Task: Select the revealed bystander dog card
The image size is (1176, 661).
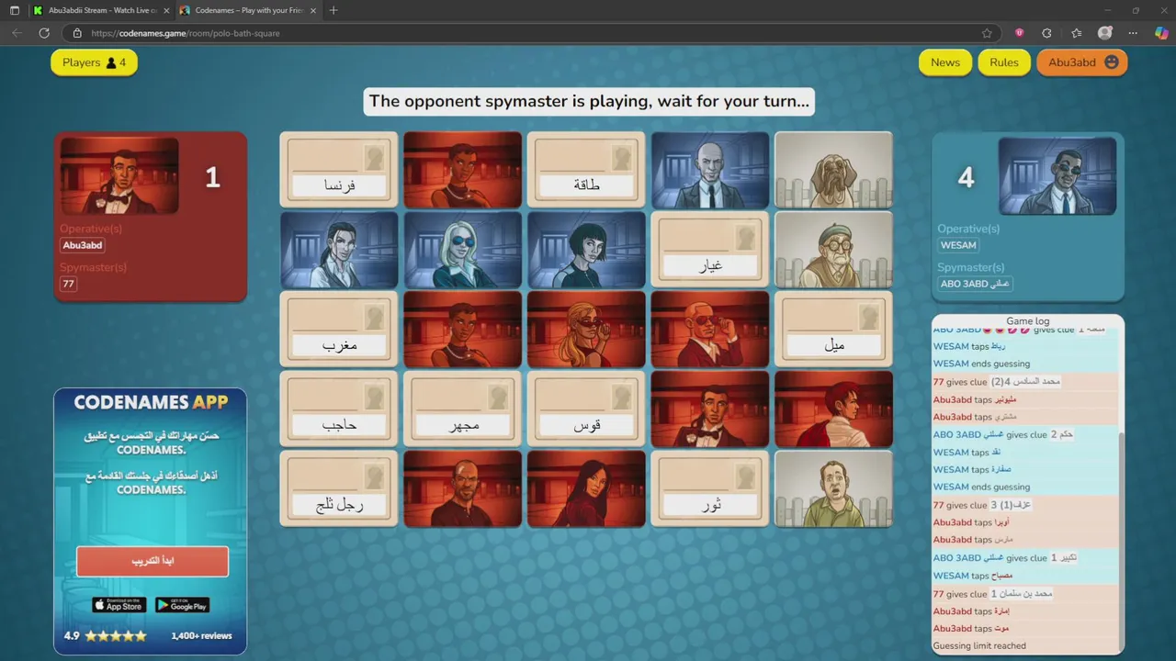Action: coord(833,170)
